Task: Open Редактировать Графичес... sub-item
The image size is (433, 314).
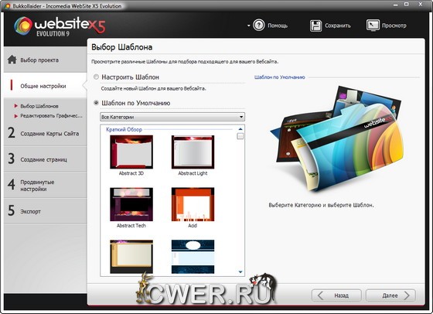Action: coord(51,116)
